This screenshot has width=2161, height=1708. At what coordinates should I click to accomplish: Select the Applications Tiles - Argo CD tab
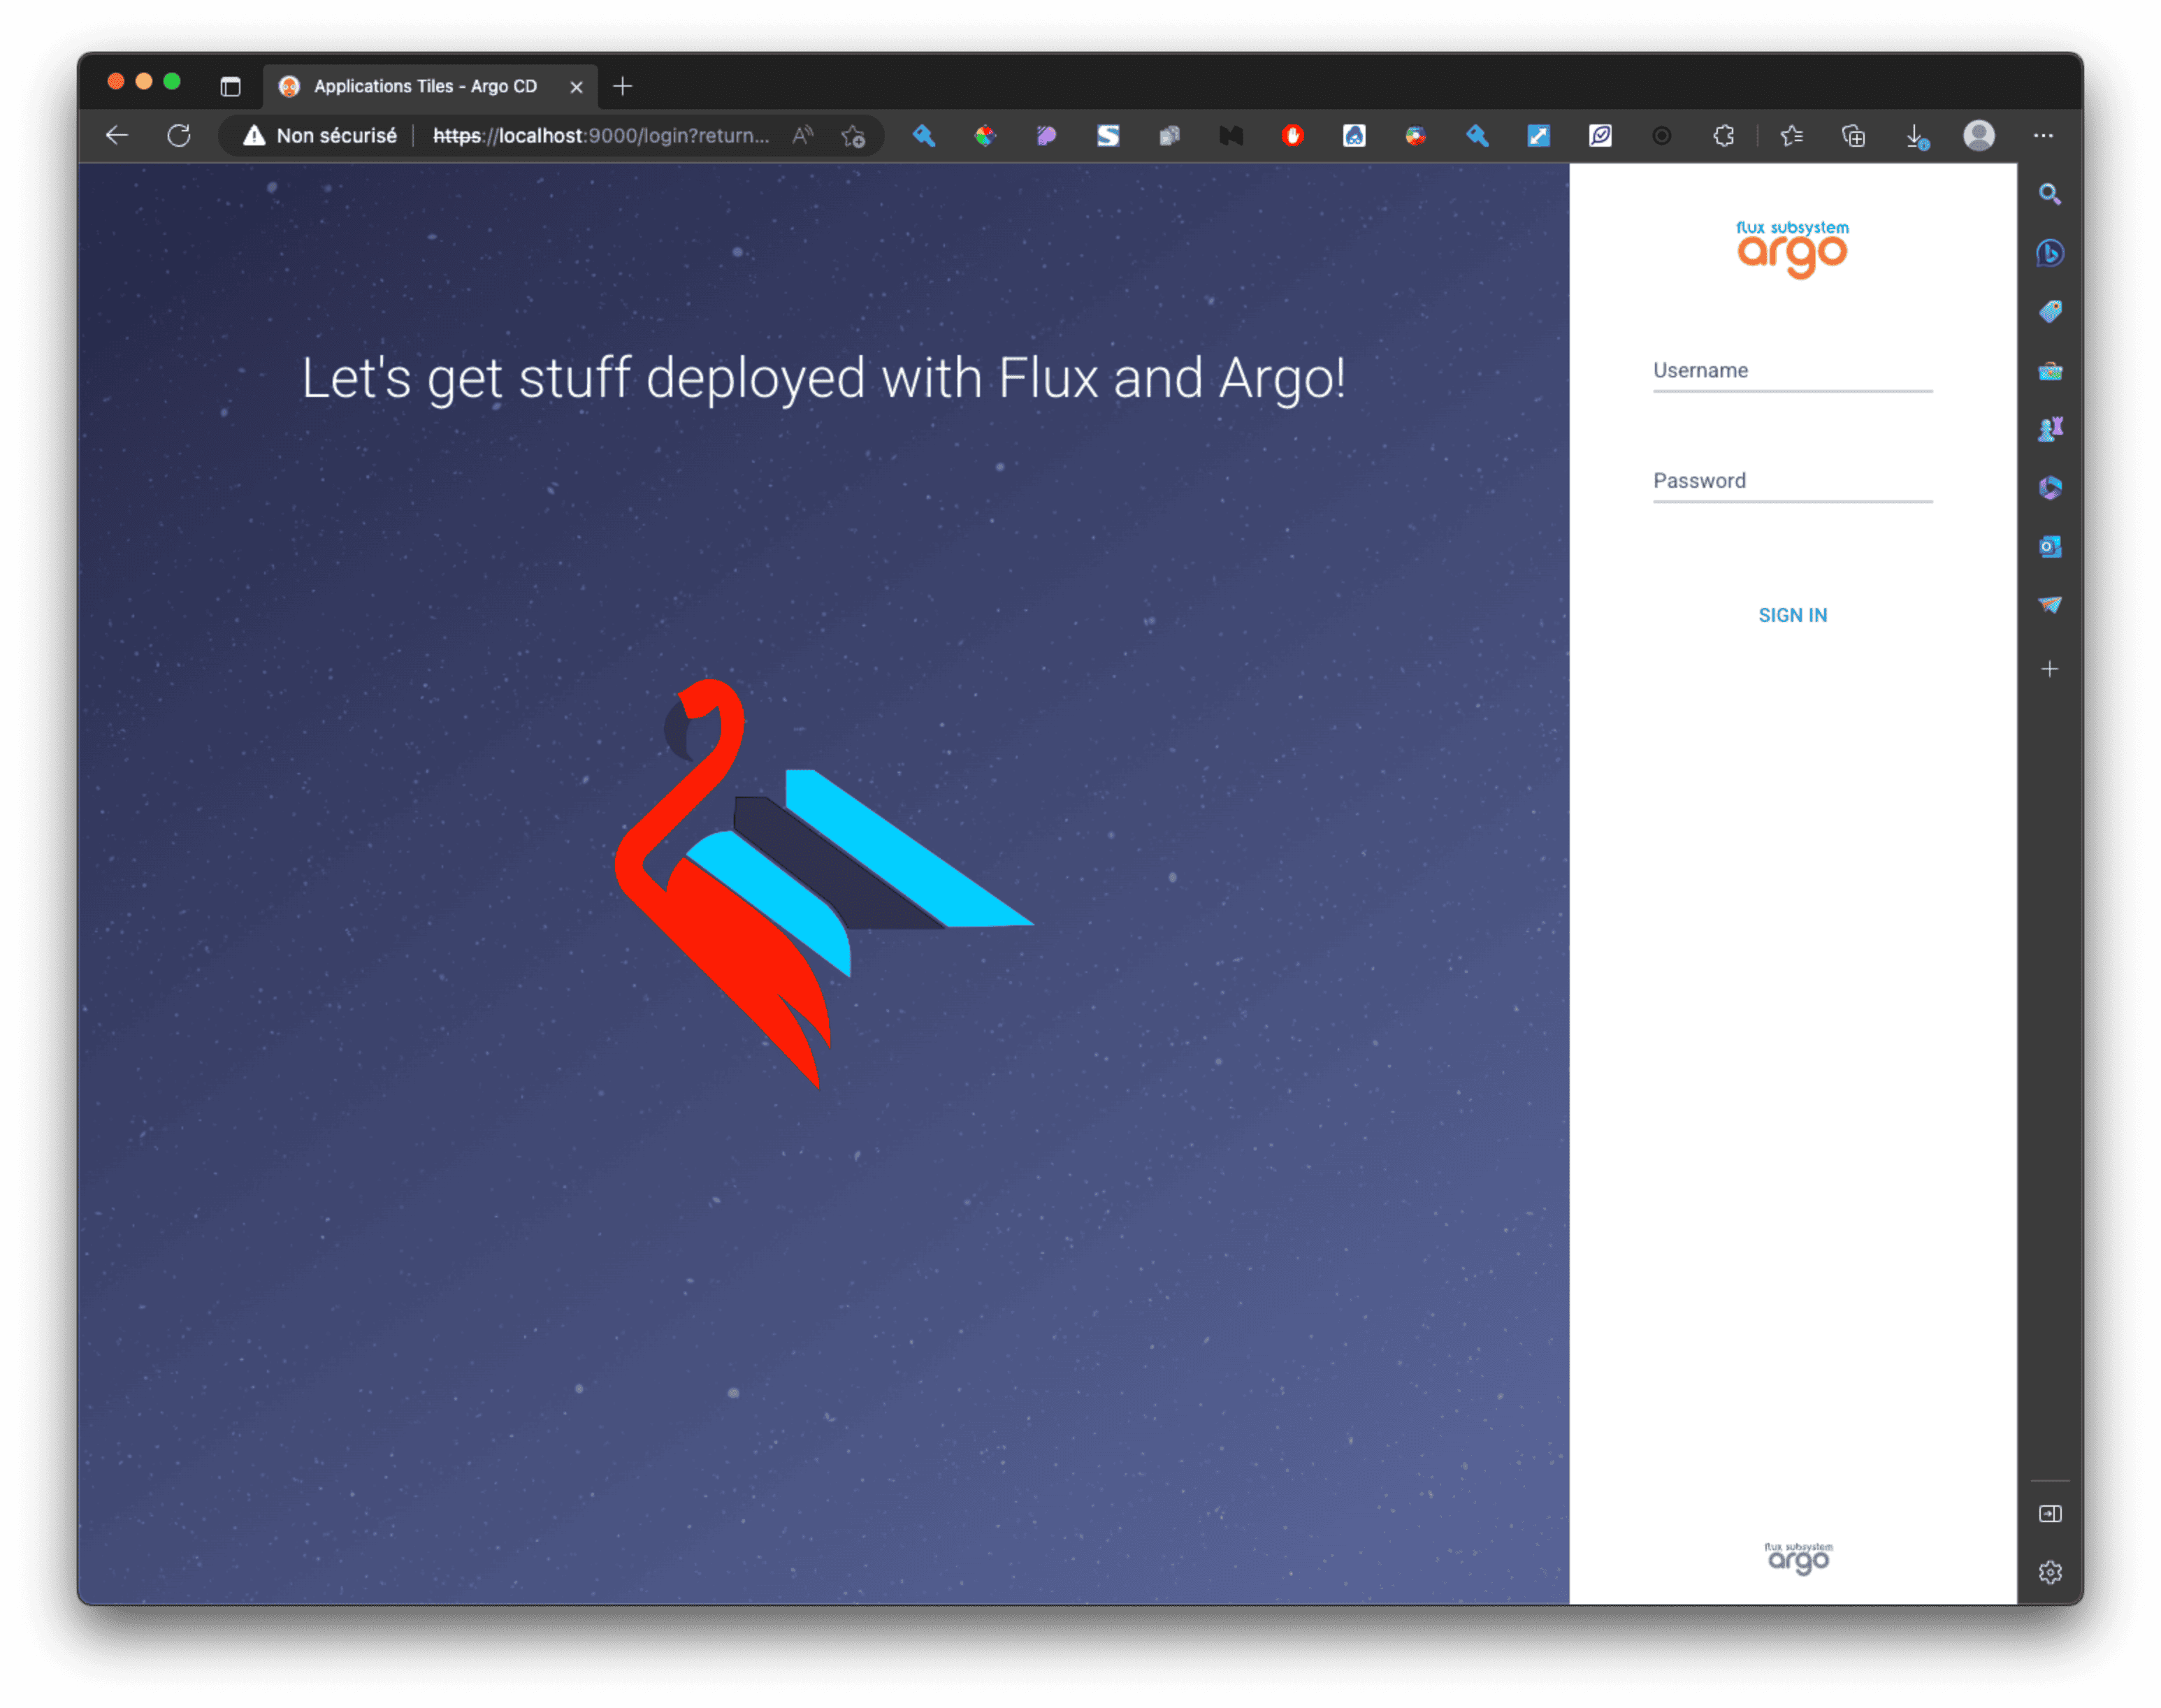pyautogui.click(x=425, y=87)
